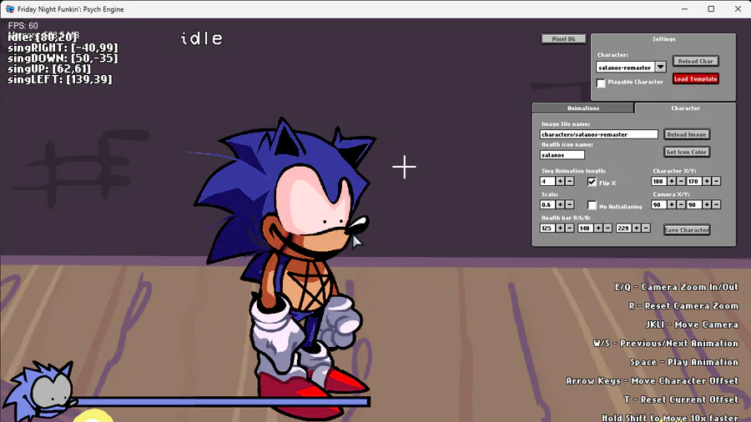The height and width of the screenshot is (422, 751).
Task: Click 'E/Q - Camera Zoom In/Out' hint
Action: [676, 287]
